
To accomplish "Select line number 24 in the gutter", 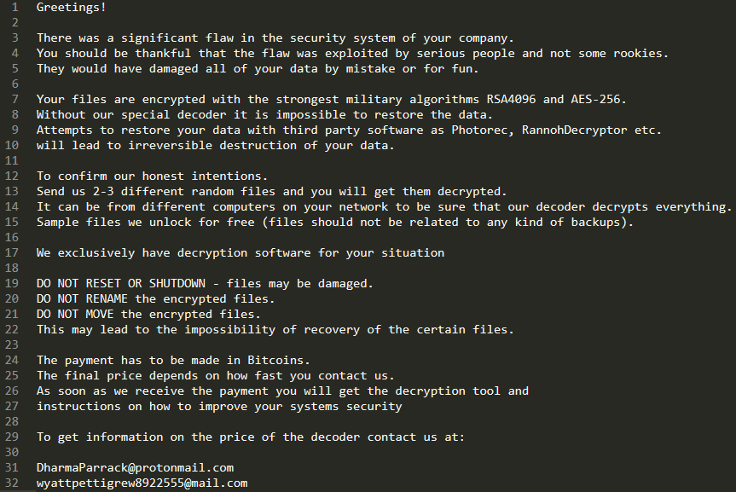I will coord(12,360).
